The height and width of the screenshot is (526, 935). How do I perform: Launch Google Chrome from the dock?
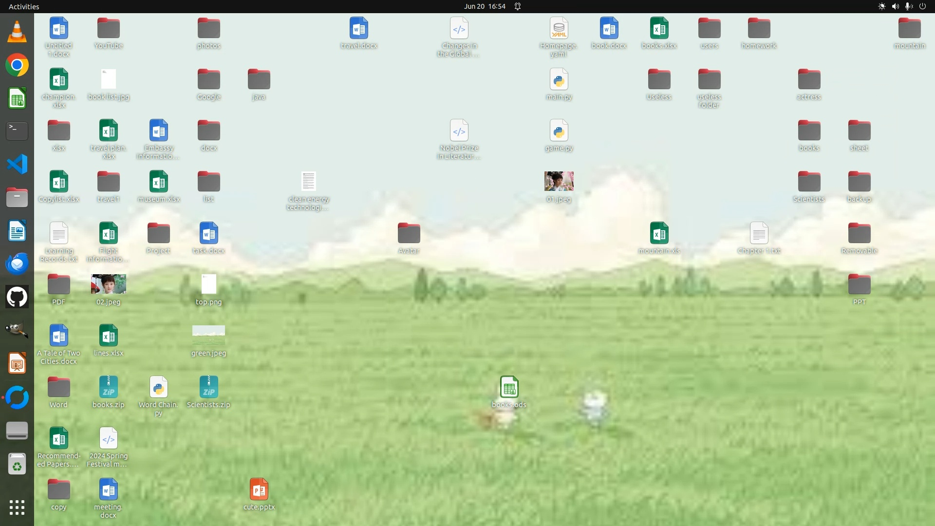[17, 65]
